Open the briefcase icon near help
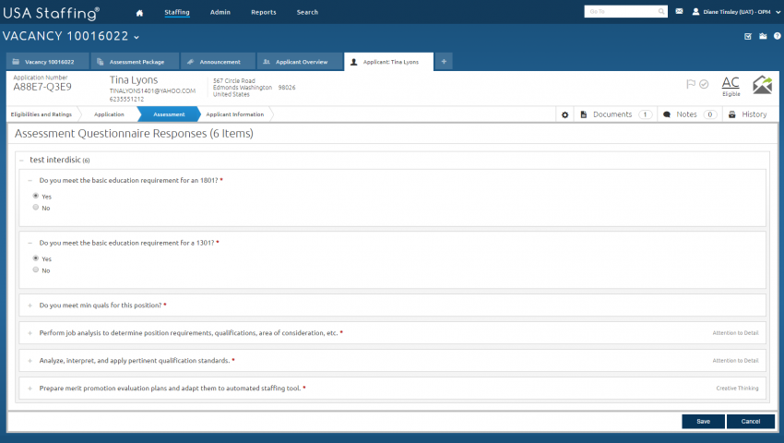This screenshot has width=784, height=443. (x=763, y=36)
